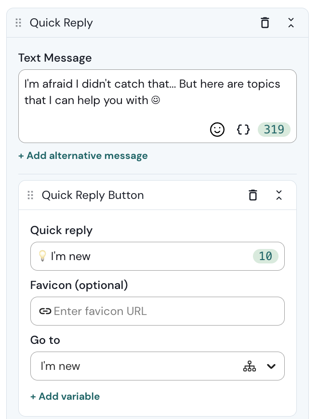Delete the Quick Reply Button item
The height and width of the screenshot is (419, 318).
(x=252, y=195)
